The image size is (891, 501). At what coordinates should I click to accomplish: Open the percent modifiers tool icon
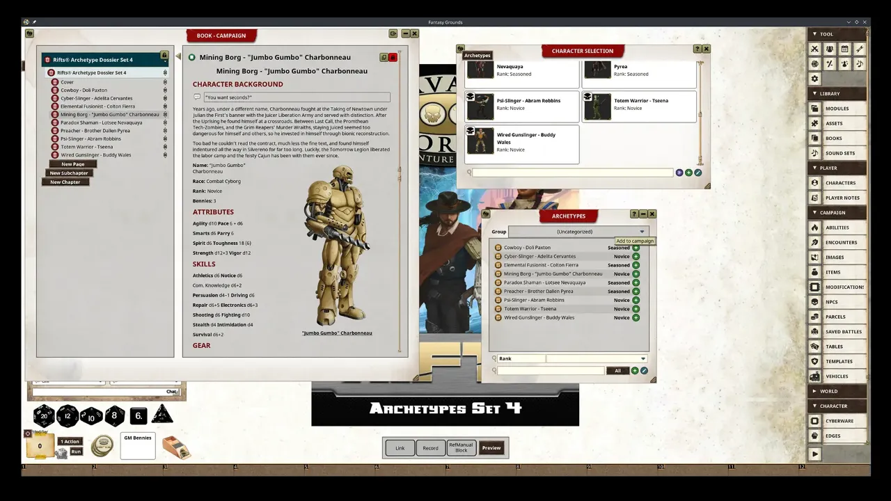pyautogui.click(x=830, y=64)
